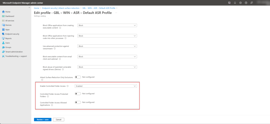Click Microsoft Endpoint Manager admin center title
Viewport: 270px width, 124px height.
[x=23, y=3]
